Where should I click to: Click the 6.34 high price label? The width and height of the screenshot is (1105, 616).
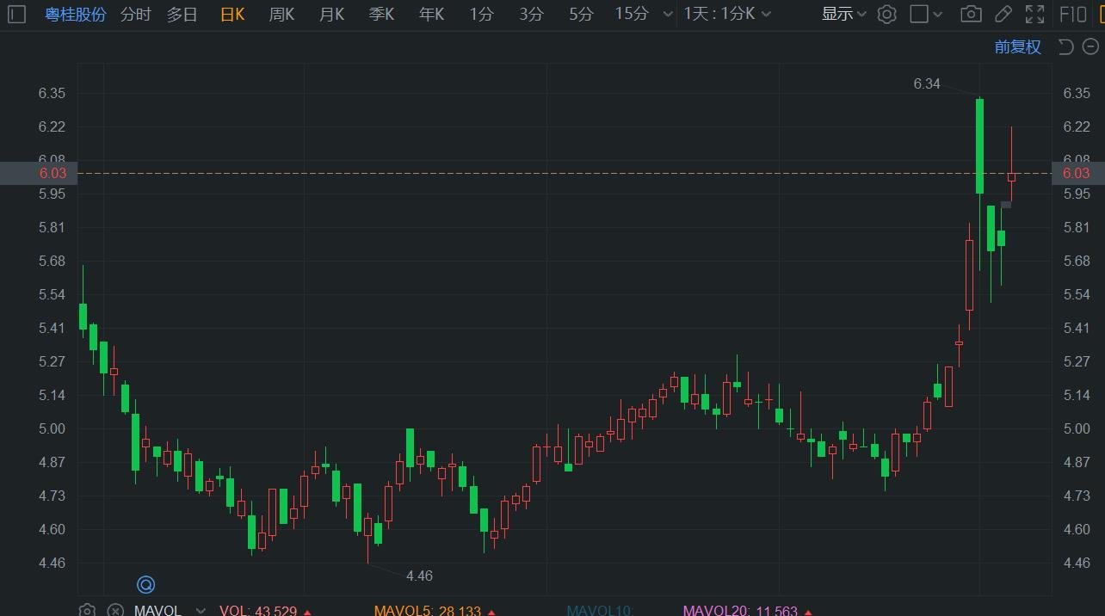pyautogui.click(x=927, y=83)
